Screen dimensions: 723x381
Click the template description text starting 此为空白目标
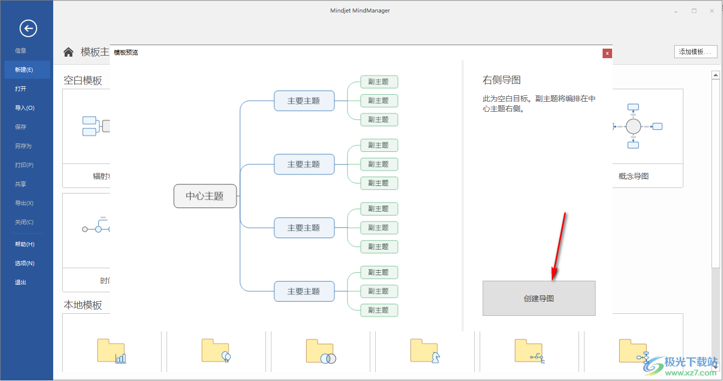coord(539,103)
